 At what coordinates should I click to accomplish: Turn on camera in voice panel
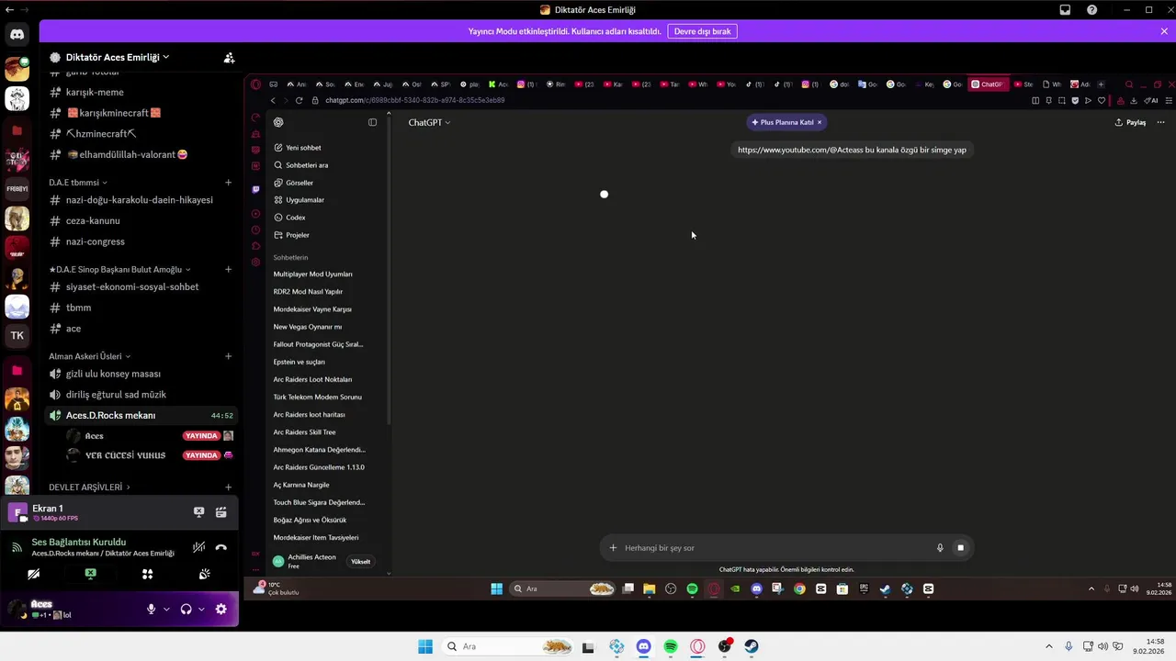click(34, 574)
